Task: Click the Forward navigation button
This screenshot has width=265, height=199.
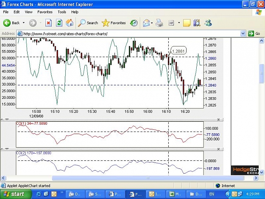Action: coord(33,23)
